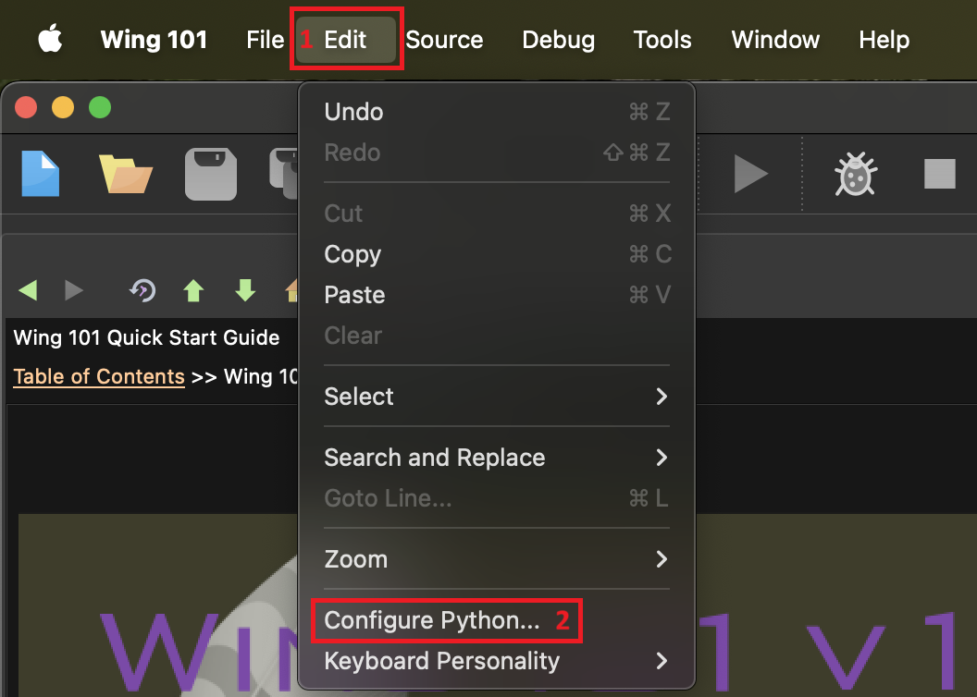Click the Run green play arrow icon
This screenshot has width=977, height=697.
(750, 174)
